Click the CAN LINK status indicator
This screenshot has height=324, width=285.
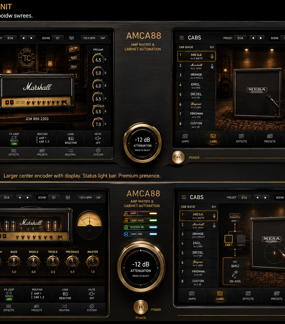(140, 234)
